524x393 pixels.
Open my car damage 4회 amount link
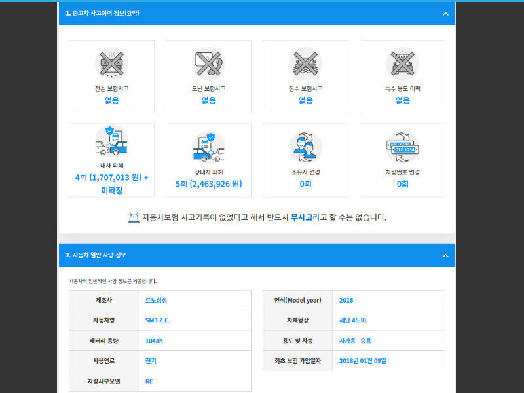click(x=111, y=178)
